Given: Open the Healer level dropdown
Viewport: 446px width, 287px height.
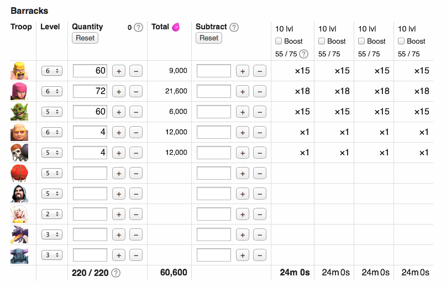Looking at the screenshot, I should [x=52, y=214].
